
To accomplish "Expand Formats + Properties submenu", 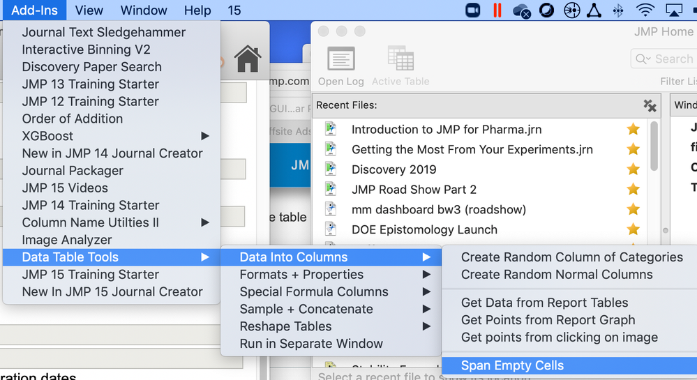I will click(331, 275).
